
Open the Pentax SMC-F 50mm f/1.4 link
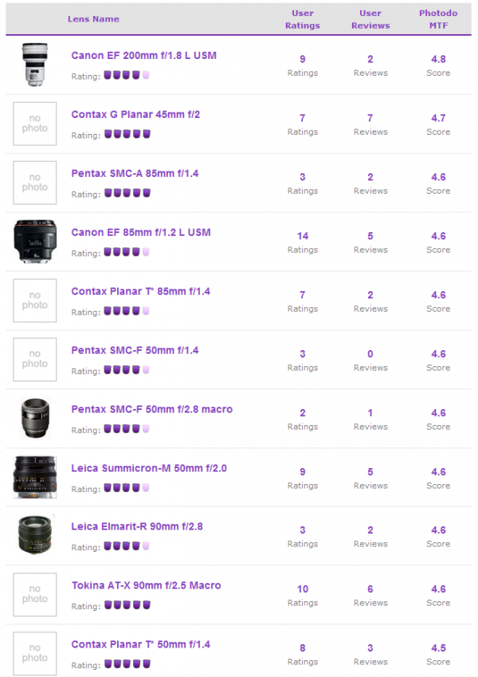(x=135, y=350)
